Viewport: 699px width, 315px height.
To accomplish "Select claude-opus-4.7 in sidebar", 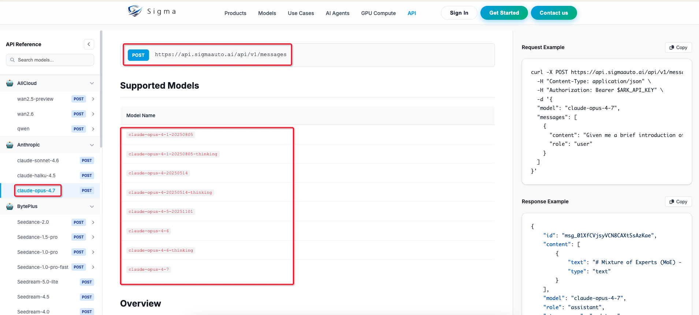I will pos(36,190).
